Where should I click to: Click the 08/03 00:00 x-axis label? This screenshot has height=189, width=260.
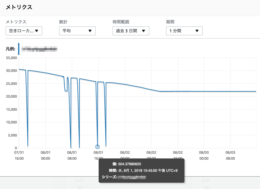coord(204,155)
